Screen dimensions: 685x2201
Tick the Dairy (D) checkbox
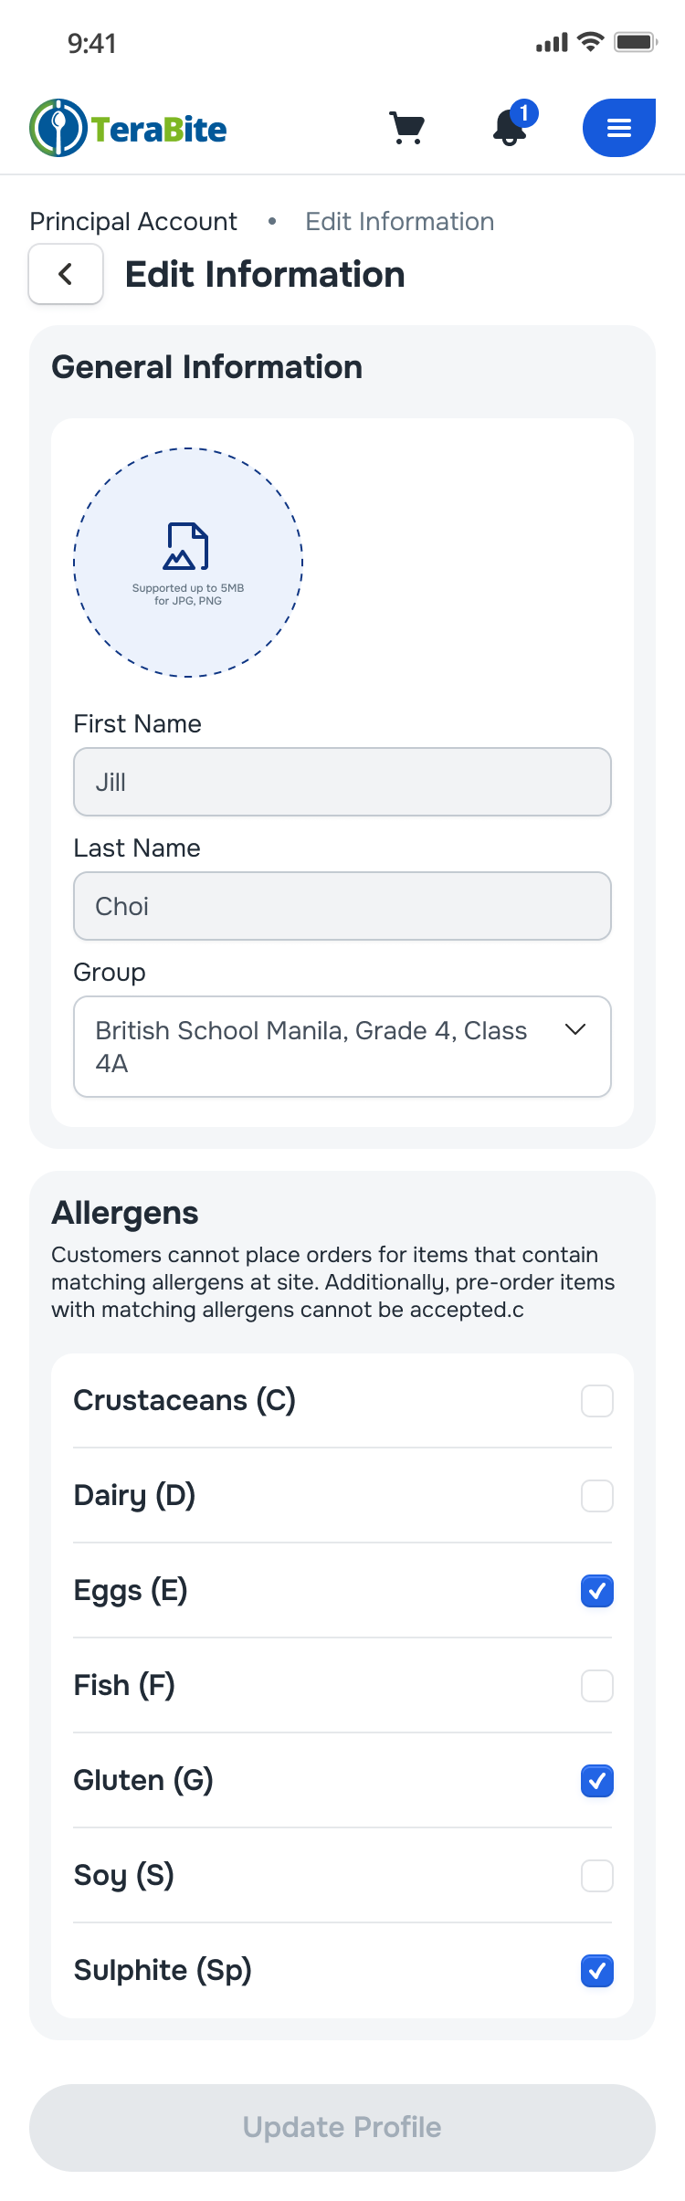coord(597,1496)
